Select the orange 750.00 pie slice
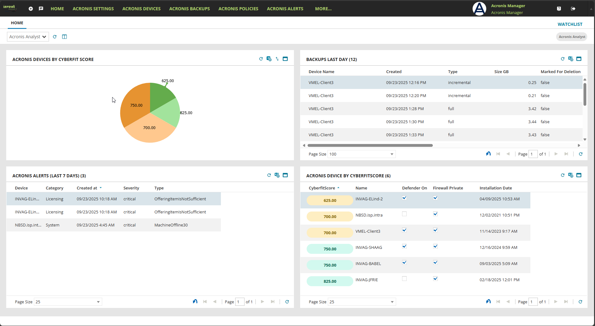Image resolution: width=595 pixels, height=326 pixels. [135, 103]
